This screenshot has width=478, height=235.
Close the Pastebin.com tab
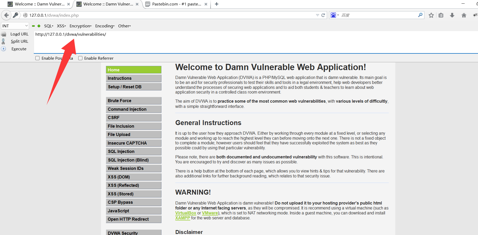tap(206, 4)
